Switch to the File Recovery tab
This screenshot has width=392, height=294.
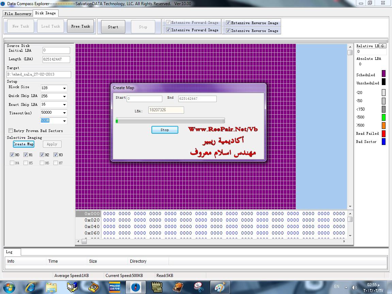click(18, 14)
